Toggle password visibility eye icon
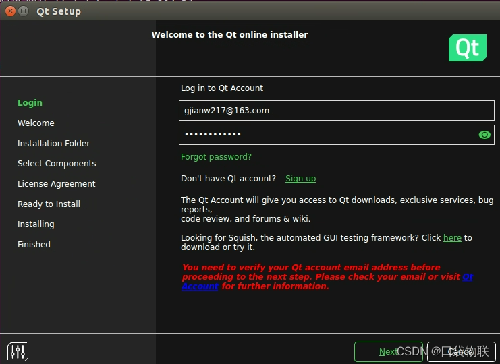 484,135
